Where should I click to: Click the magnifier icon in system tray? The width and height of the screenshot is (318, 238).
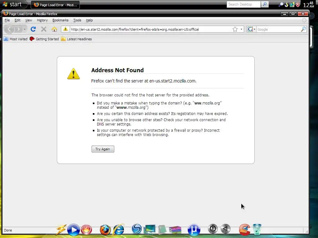281,4
